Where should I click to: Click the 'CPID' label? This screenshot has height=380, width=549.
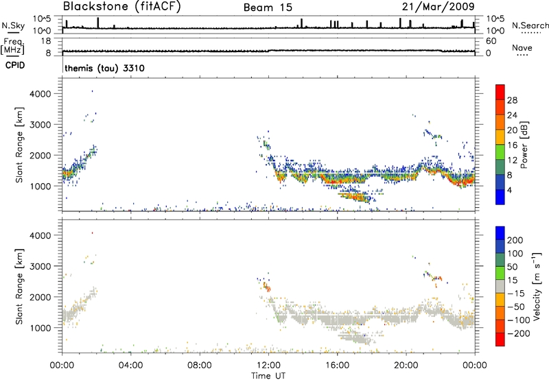point(15,65)
